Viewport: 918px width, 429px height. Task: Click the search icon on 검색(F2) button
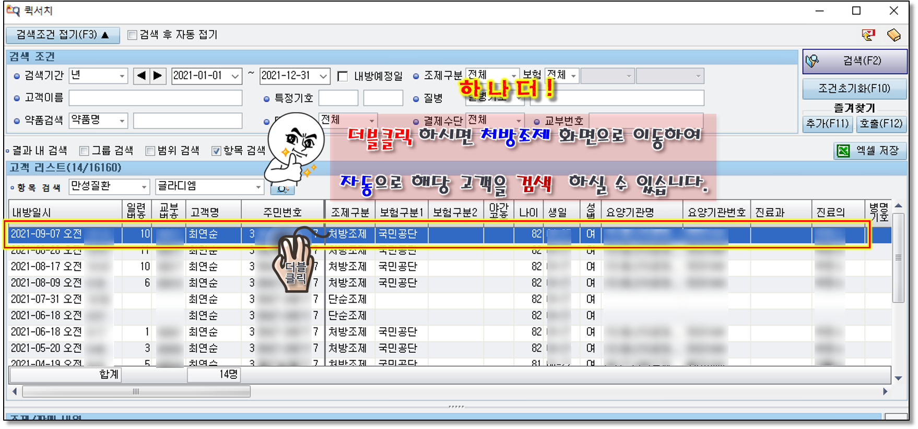[813, 61]
